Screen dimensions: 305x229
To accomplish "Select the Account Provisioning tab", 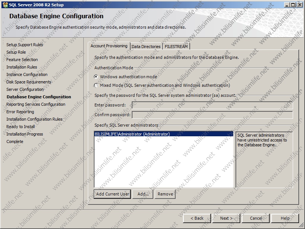I will [109, 46].
